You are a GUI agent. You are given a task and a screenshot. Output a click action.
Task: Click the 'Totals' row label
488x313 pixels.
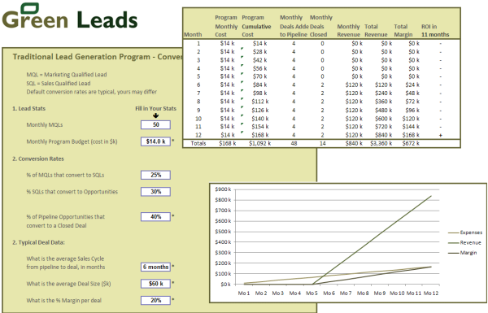[x=198, y=143]
